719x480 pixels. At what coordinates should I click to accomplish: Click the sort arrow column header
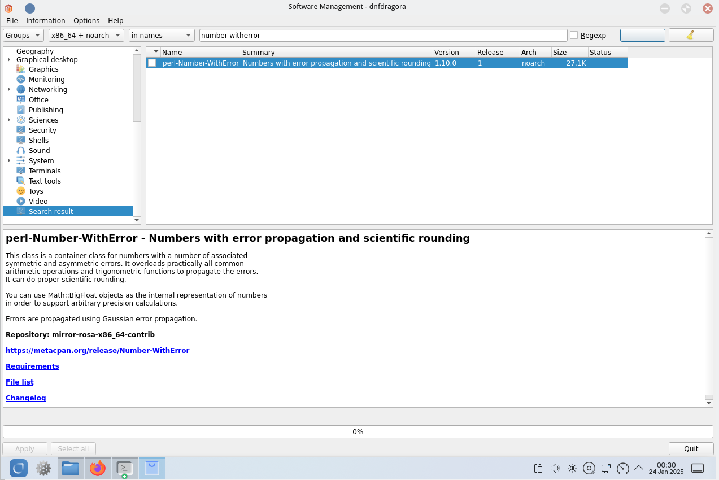pos(154,52)
